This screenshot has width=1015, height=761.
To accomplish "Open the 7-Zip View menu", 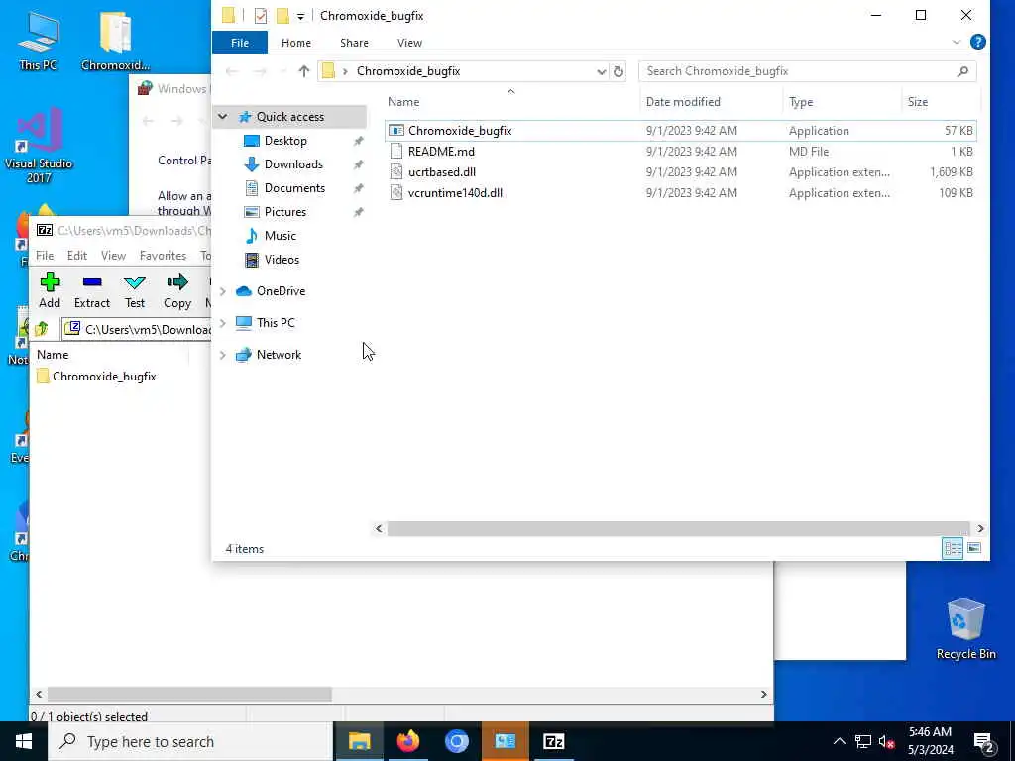I will [113, 256].
